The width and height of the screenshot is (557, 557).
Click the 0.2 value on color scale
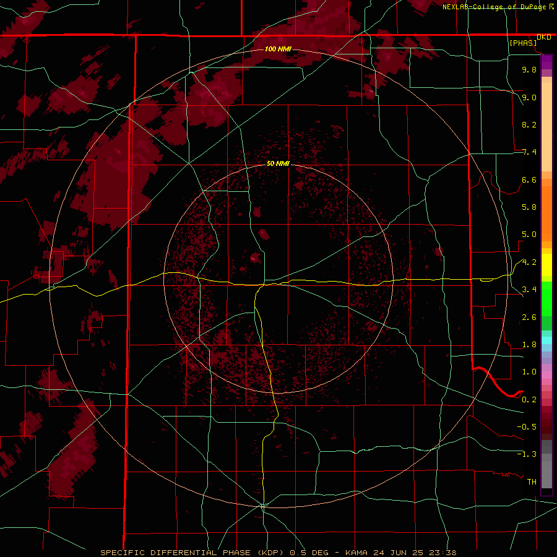(529, 400)
